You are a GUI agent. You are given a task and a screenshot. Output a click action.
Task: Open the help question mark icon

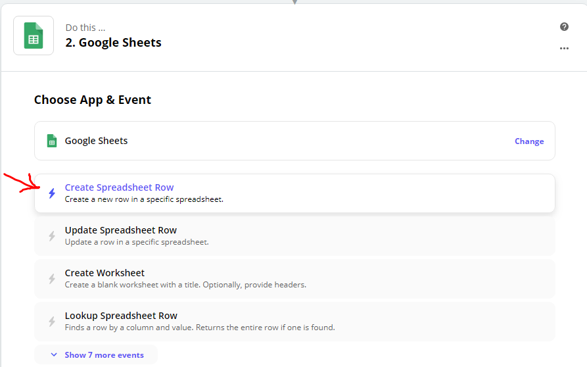pos(564,26)
